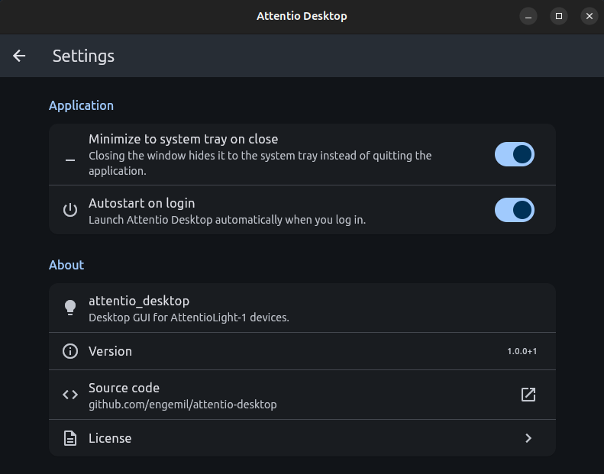604x474 pixels.
Task: Click the code brackets icon
Action: click(x=70, y=395)
